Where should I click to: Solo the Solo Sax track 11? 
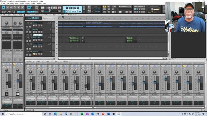[x=36, y=32]
